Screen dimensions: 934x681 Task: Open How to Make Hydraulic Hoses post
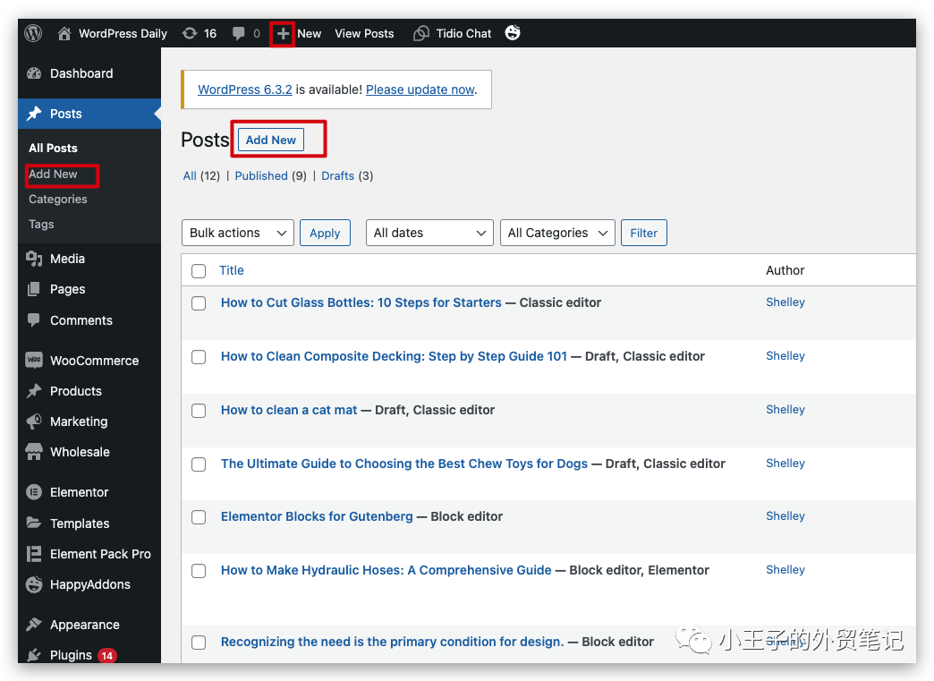(x=386, y=569)
